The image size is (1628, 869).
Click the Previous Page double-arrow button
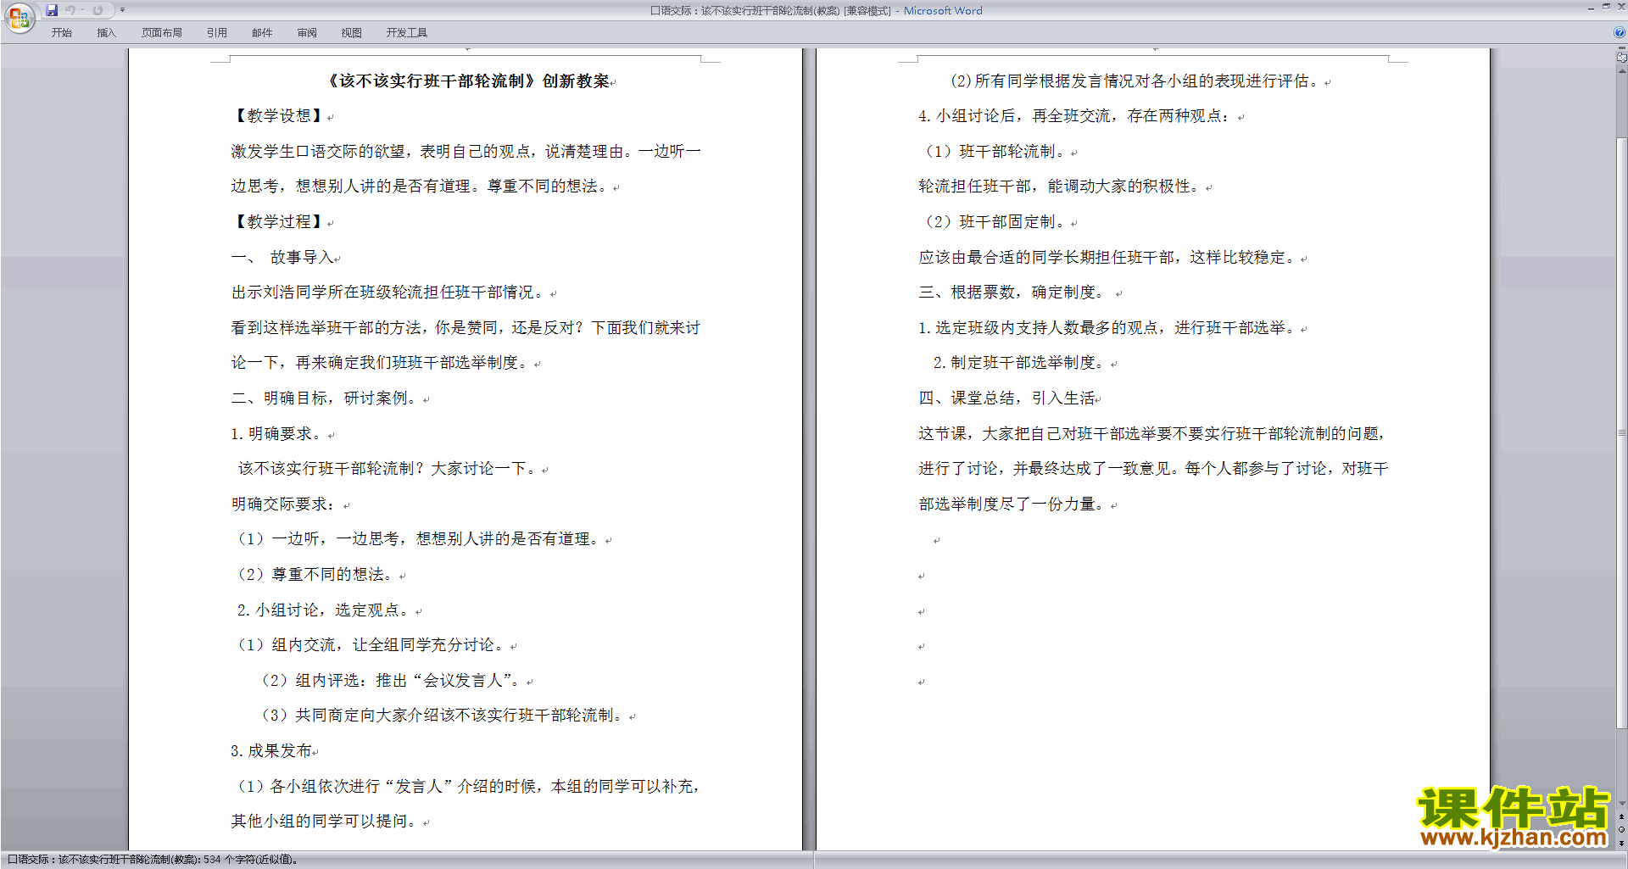(x=1622, y=816)
